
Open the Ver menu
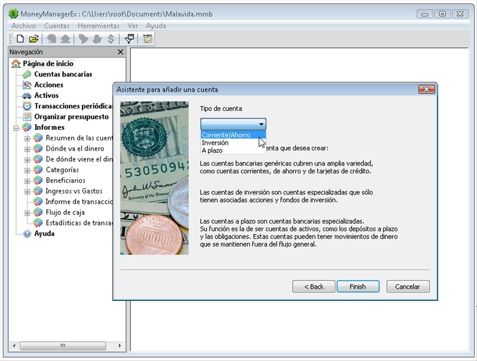(x=133, y=26)
